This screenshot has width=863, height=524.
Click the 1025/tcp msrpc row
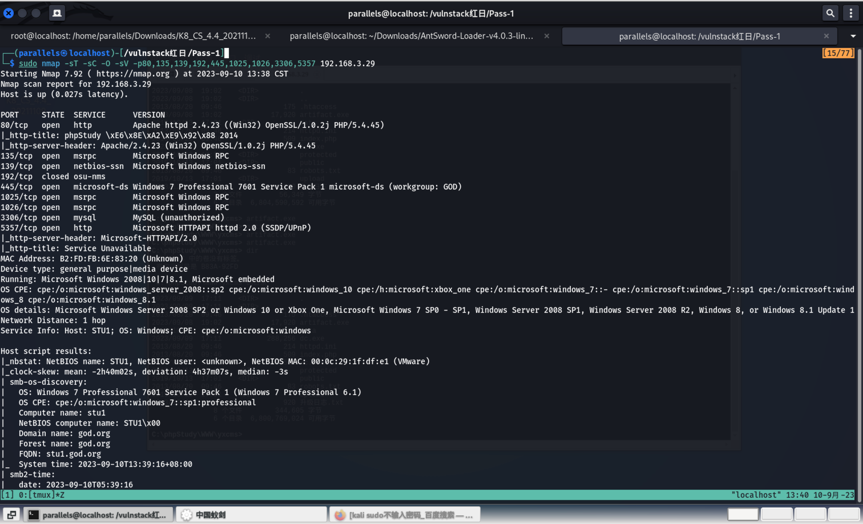click(114, 197)
